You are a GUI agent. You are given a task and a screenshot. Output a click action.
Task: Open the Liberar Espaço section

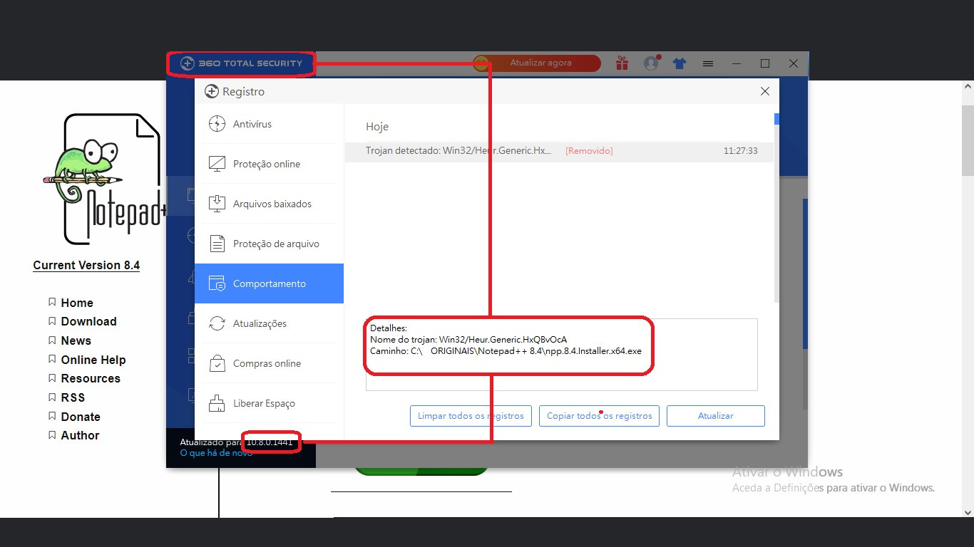[x=269, y=403]
